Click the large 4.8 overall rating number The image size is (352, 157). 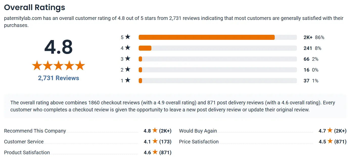(59, 47)
